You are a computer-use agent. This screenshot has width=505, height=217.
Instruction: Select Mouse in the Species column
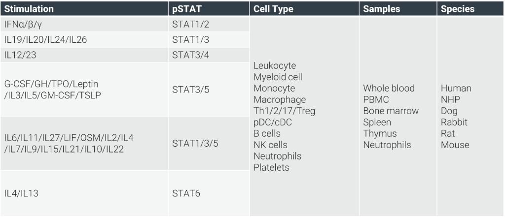coord(455,145)
